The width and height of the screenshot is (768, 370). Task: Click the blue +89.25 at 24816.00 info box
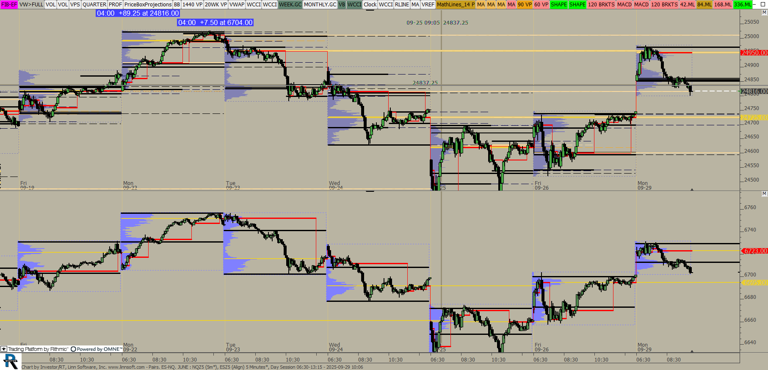138,13
